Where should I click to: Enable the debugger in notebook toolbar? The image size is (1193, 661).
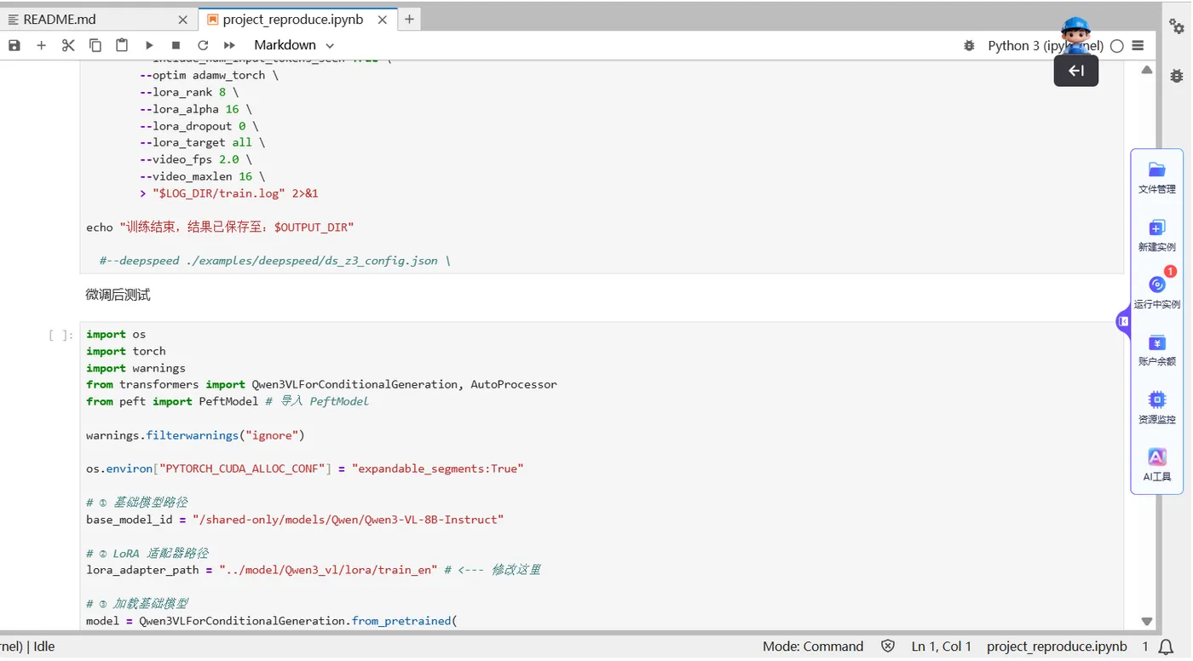click(x=969, y=46)
